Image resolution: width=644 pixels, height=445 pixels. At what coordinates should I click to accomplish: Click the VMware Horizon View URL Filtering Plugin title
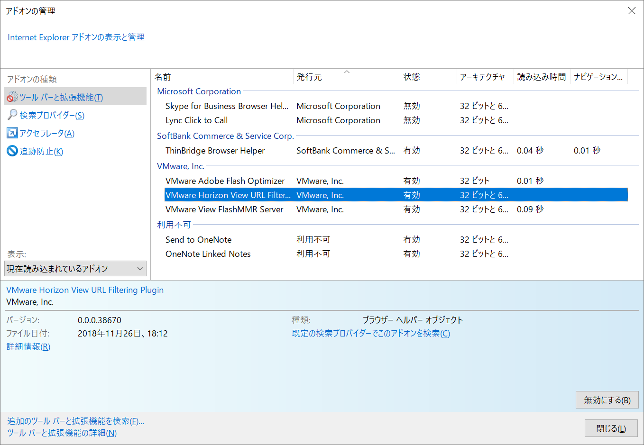pyautogui.click(x=85, y=290)
